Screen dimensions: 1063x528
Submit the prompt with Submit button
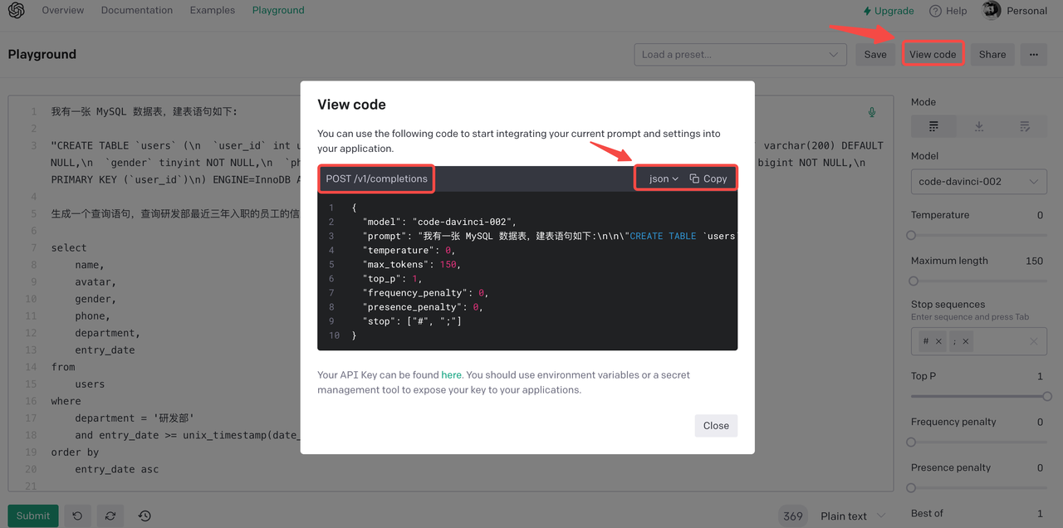pyautogui.click(x=33, y=516)
